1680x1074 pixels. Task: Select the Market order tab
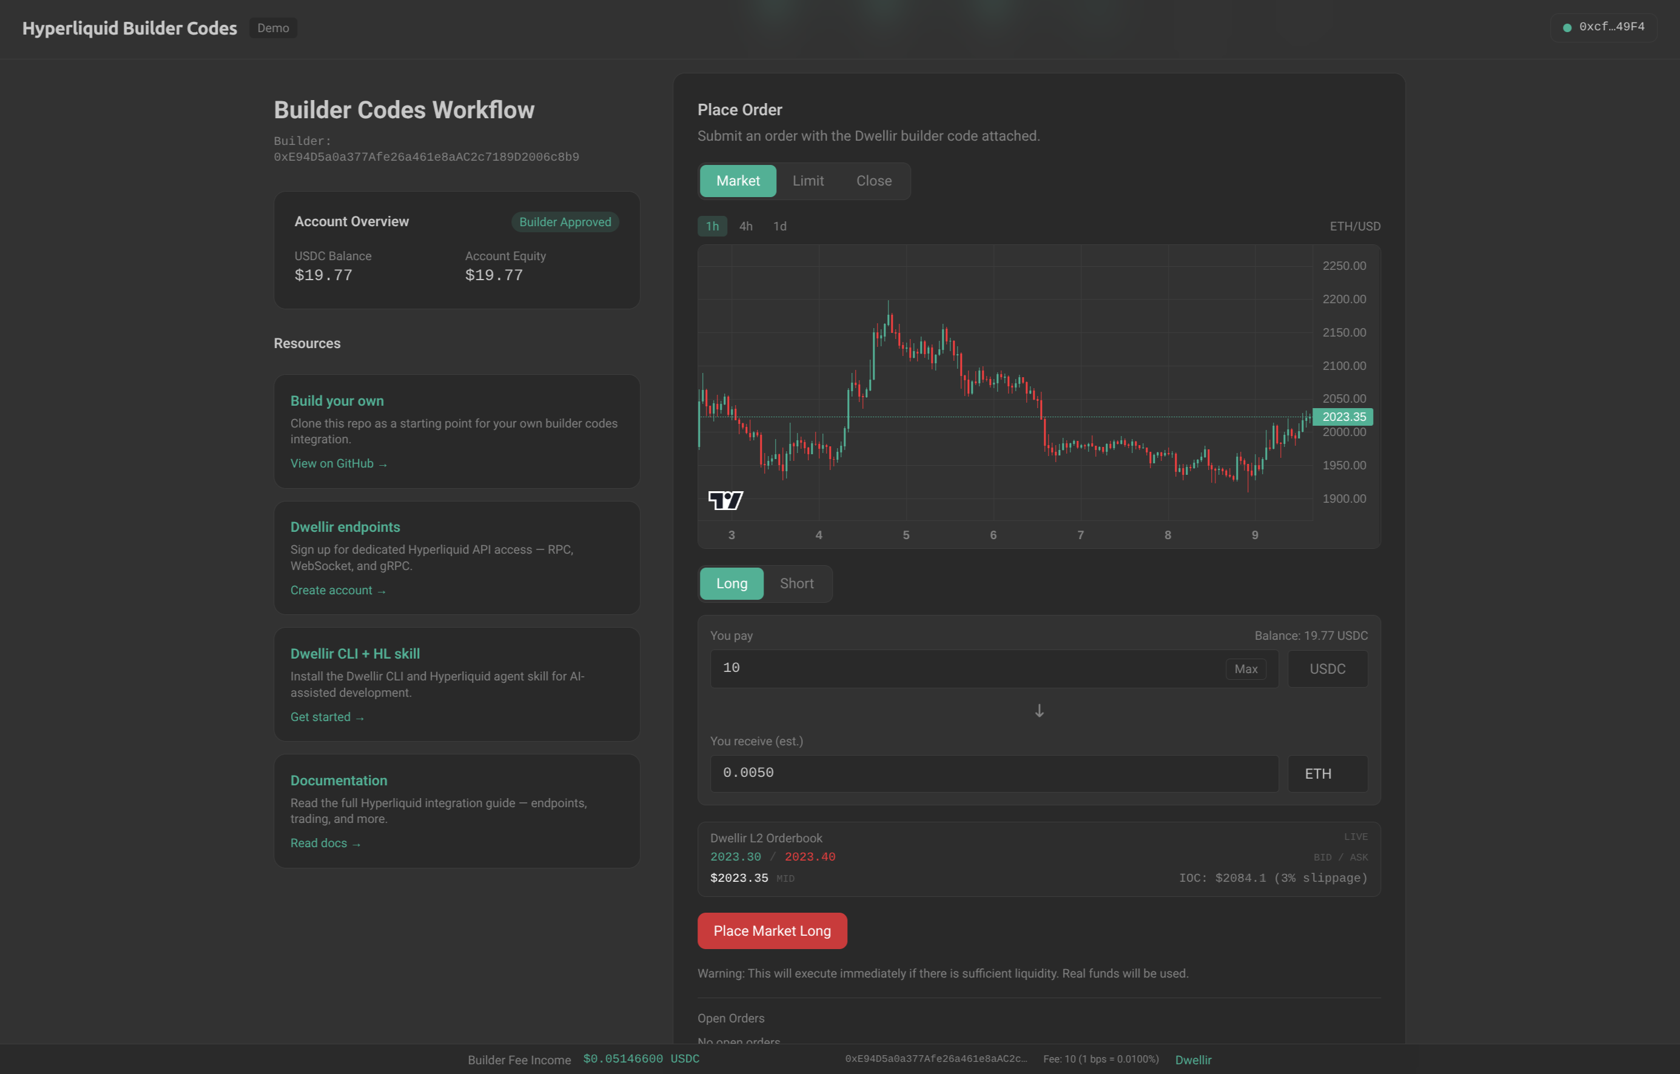pyautogui.click(x=738, y=181)
